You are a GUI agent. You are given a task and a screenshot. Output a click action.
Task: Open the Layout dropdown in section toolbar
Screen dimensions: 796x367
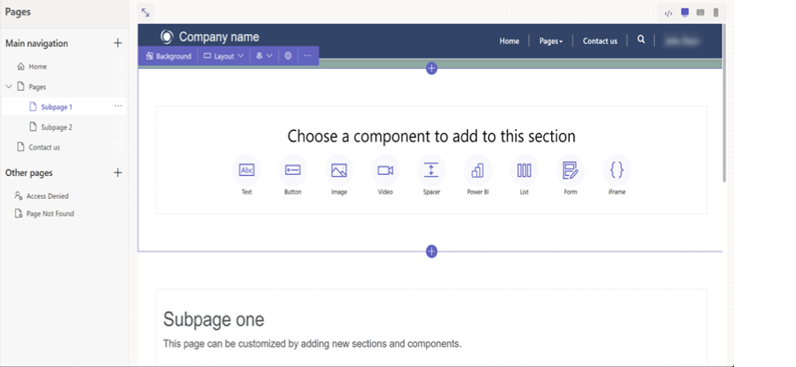[x=224, y=56]
